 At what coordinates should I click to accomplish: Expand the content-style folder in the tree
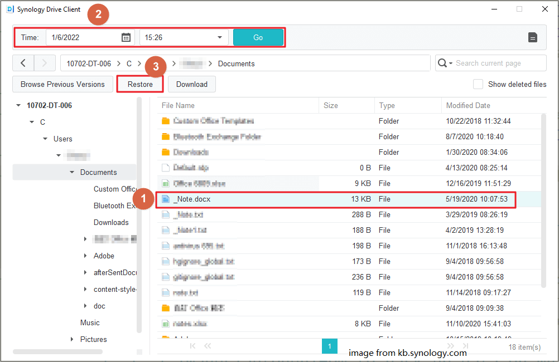click(x=85, y=289)
